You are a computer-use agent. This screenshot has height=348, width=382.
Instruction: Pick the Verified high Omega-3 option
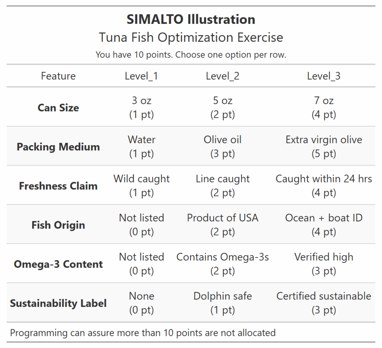[x=323, y=264]
